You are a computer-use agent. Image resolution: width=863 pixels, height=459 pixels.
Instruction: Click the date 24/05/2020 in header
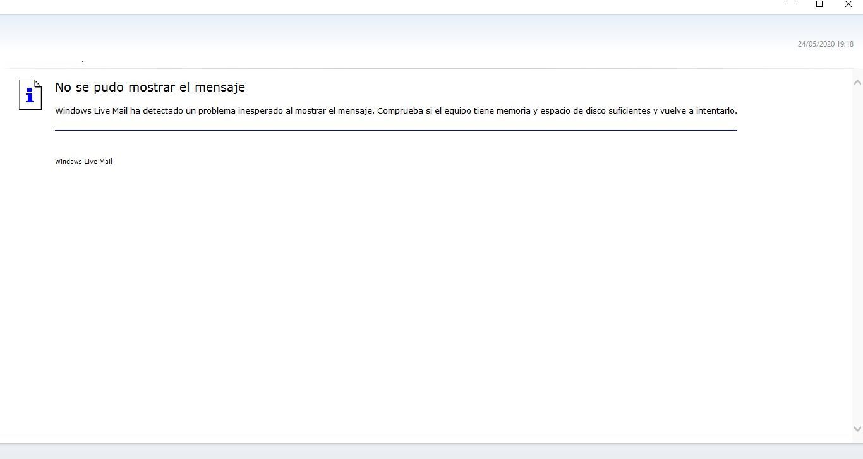[816, 44]
